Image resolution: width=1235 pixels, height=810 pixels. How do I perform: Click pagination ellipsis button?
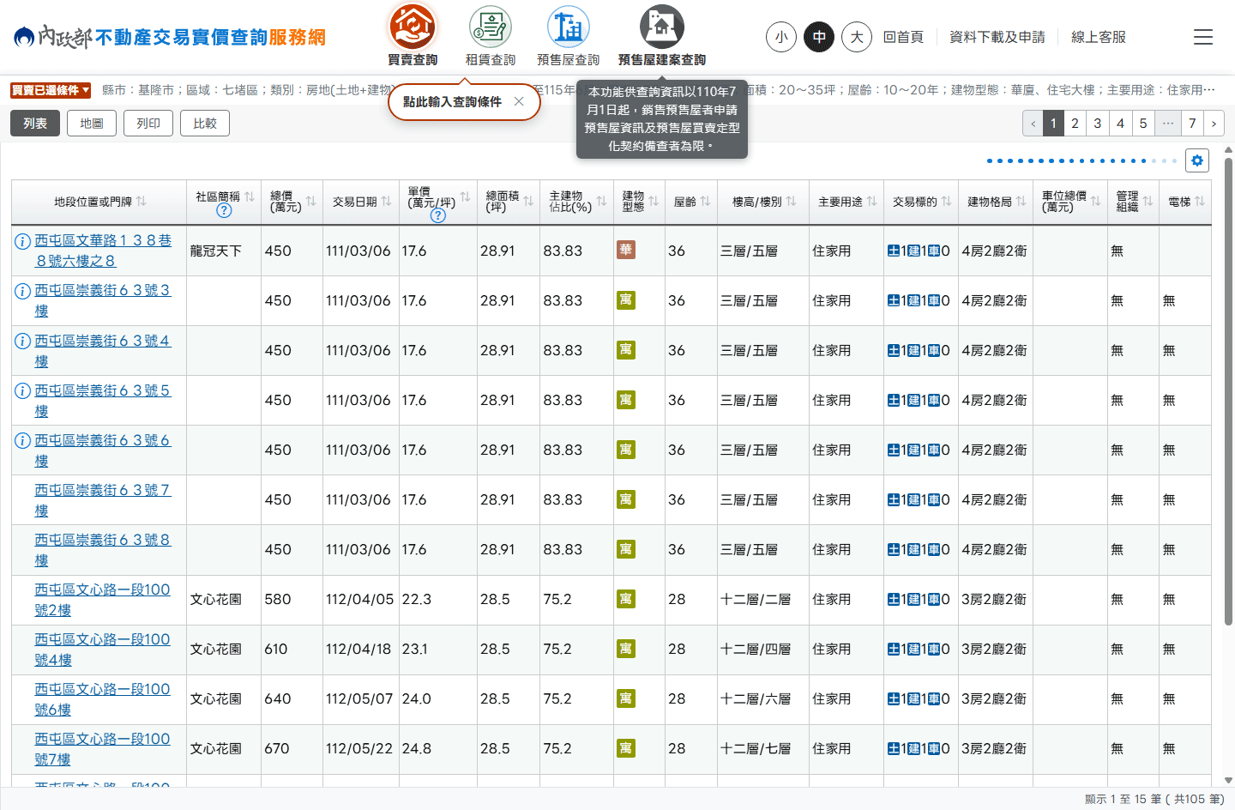(1167, 124)
